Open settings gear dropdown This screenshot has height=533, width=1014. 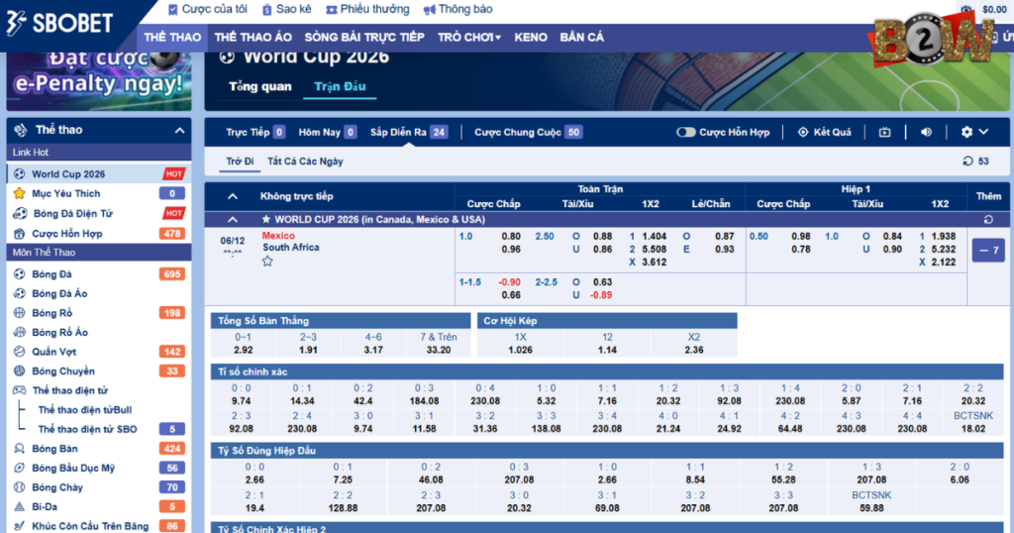pos(974,132)
